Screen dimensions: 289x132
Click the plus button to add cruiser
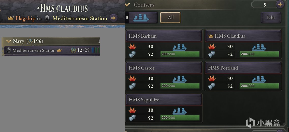pyautogui.click(x=280, y=4)
